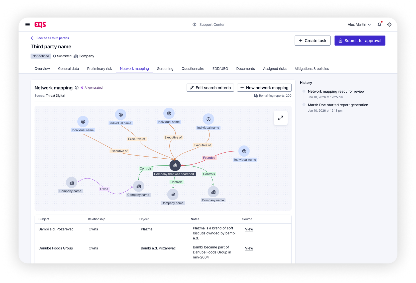This screenshot has height=283, width=416.
Task: Click the Threat Digital source text
Action: pos(55,96)
